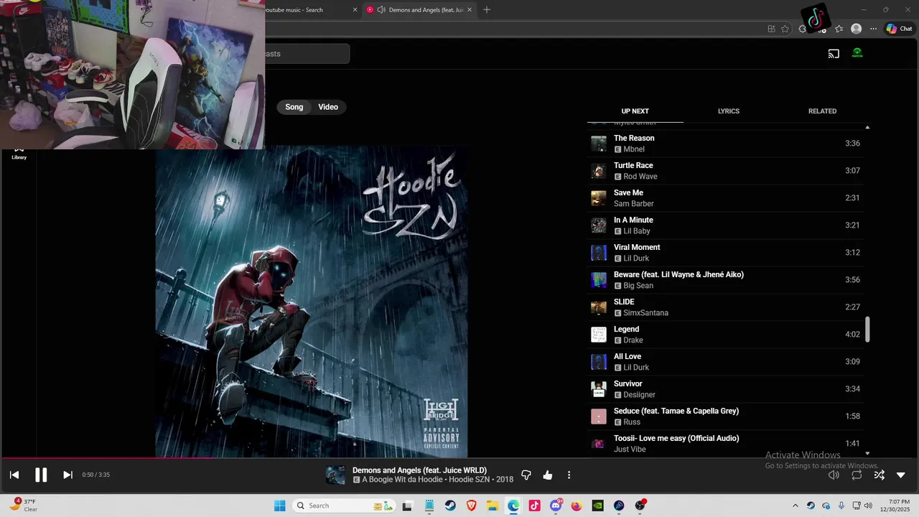Image resolution: width=919 pixels, height=517 pixels.
Task: Open the Edge extensions puzzle icon
Action: click(803, 29)
